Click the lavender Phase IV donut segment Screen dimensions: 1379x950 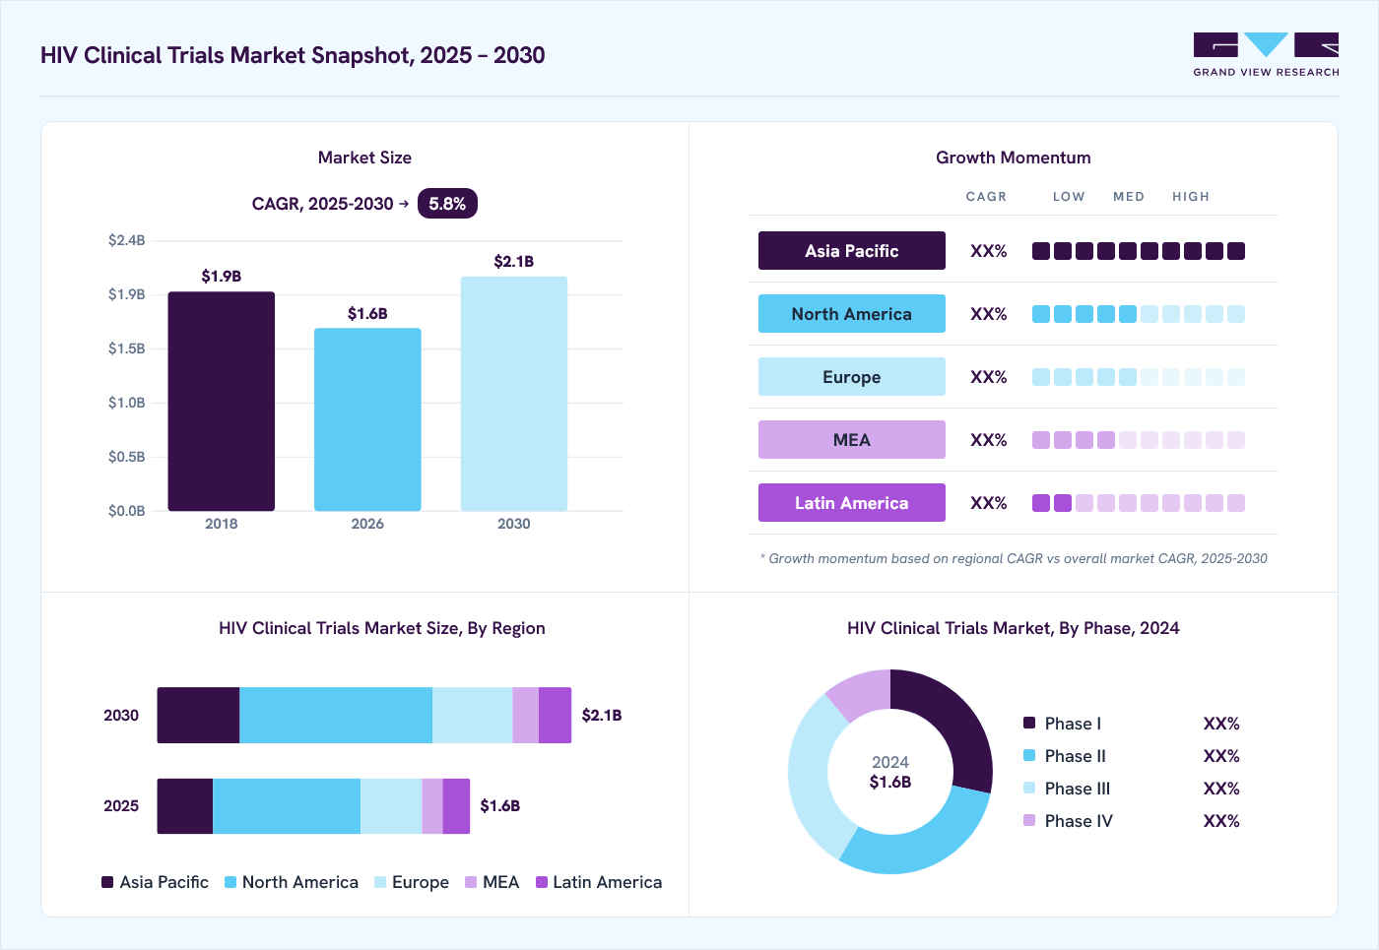pyautogui.click(x=864, y=691)
